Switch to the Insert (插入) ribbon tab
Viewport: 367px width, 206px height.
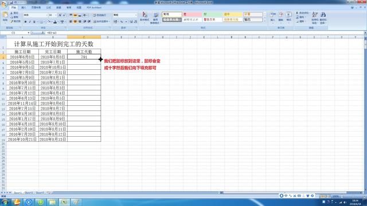[x=24, y=7]
